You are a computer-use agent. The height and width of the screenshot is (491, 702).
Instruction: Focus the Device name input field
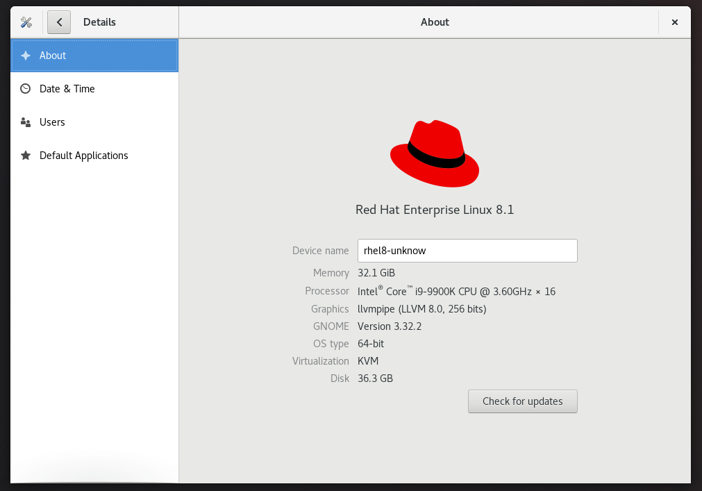click(x=467, y=251)
